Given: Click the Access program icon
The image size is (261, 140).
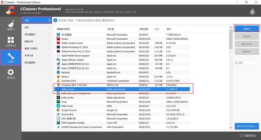Looking at the screenshot, I should [58, 39].
